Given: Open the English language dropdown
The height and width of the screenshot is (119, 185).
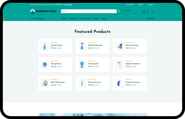Looking at the screenshot, I should (x=151, y=5).
